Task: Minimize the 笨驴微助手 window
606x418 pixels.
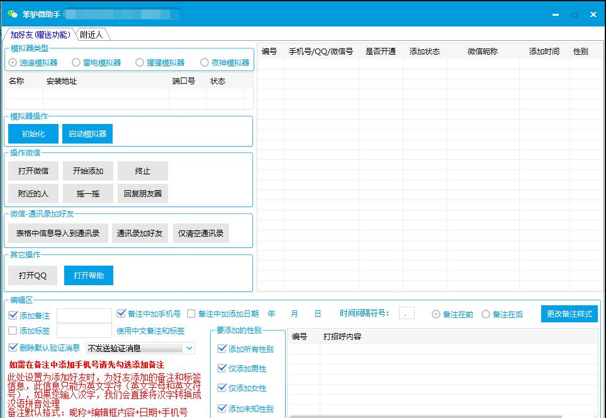Action: 556,14
